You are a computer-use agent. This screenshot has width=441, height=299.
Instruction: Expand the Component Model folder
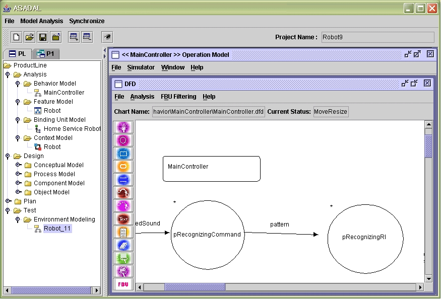pos(18,183)
